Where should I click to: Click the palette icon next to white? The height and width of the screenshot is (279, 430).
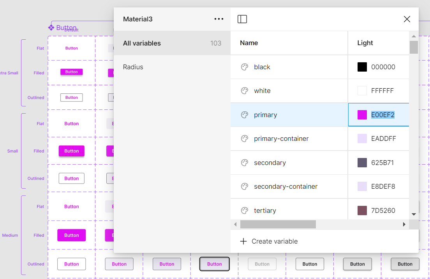pyautogui.click(x=245, y=90)
